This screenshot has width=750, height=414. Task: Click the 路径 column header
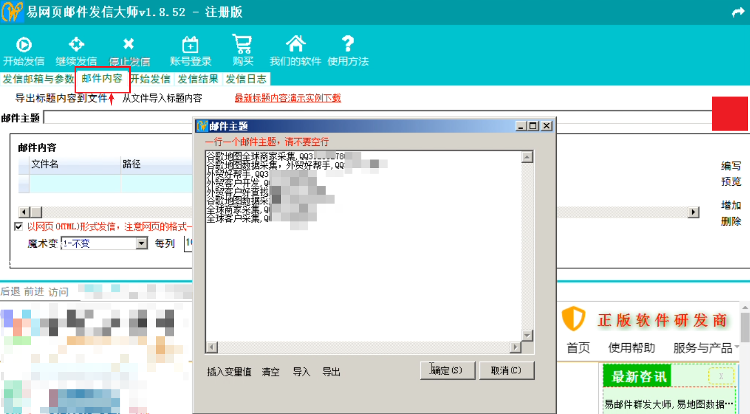157,164
